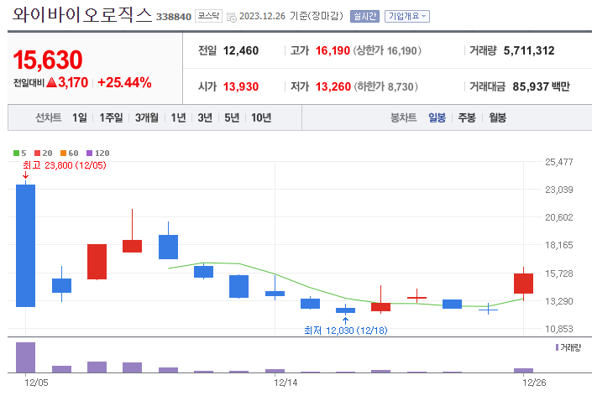The image size is (592, 401).
Task: Click the 상한가 16,190 limit text
Action: pos(387,50)
